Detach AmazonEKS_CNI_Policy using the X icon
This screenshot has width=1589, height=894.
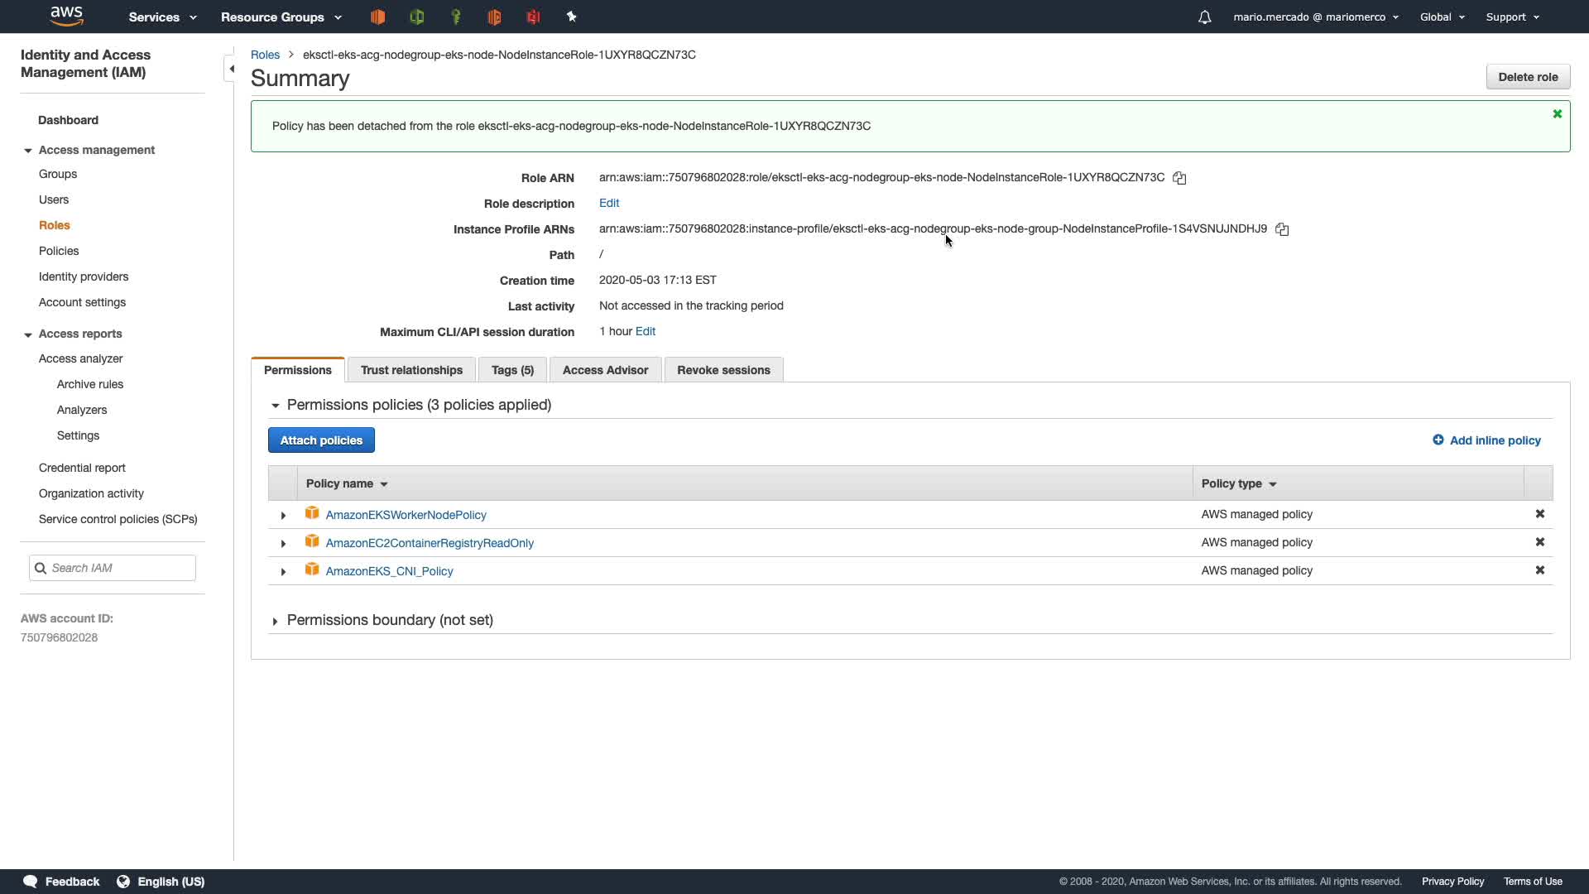(1540, 570)
